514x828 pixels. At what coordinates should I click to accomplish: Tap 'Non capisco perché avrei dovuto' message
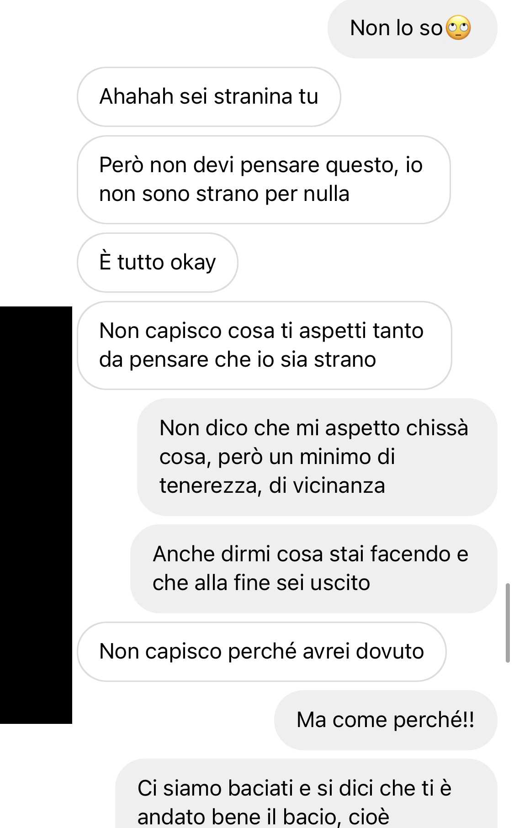(262, 652)
